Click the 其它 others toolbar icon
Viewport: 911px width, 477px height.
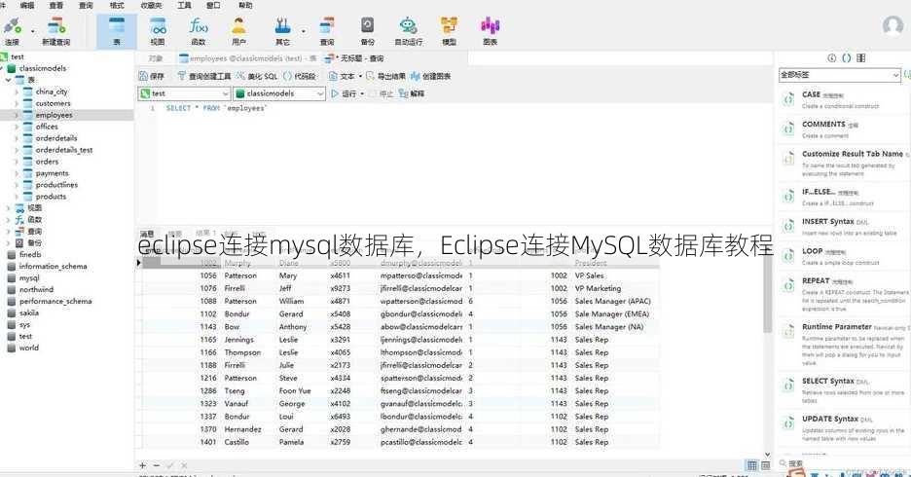click(282, 31)
